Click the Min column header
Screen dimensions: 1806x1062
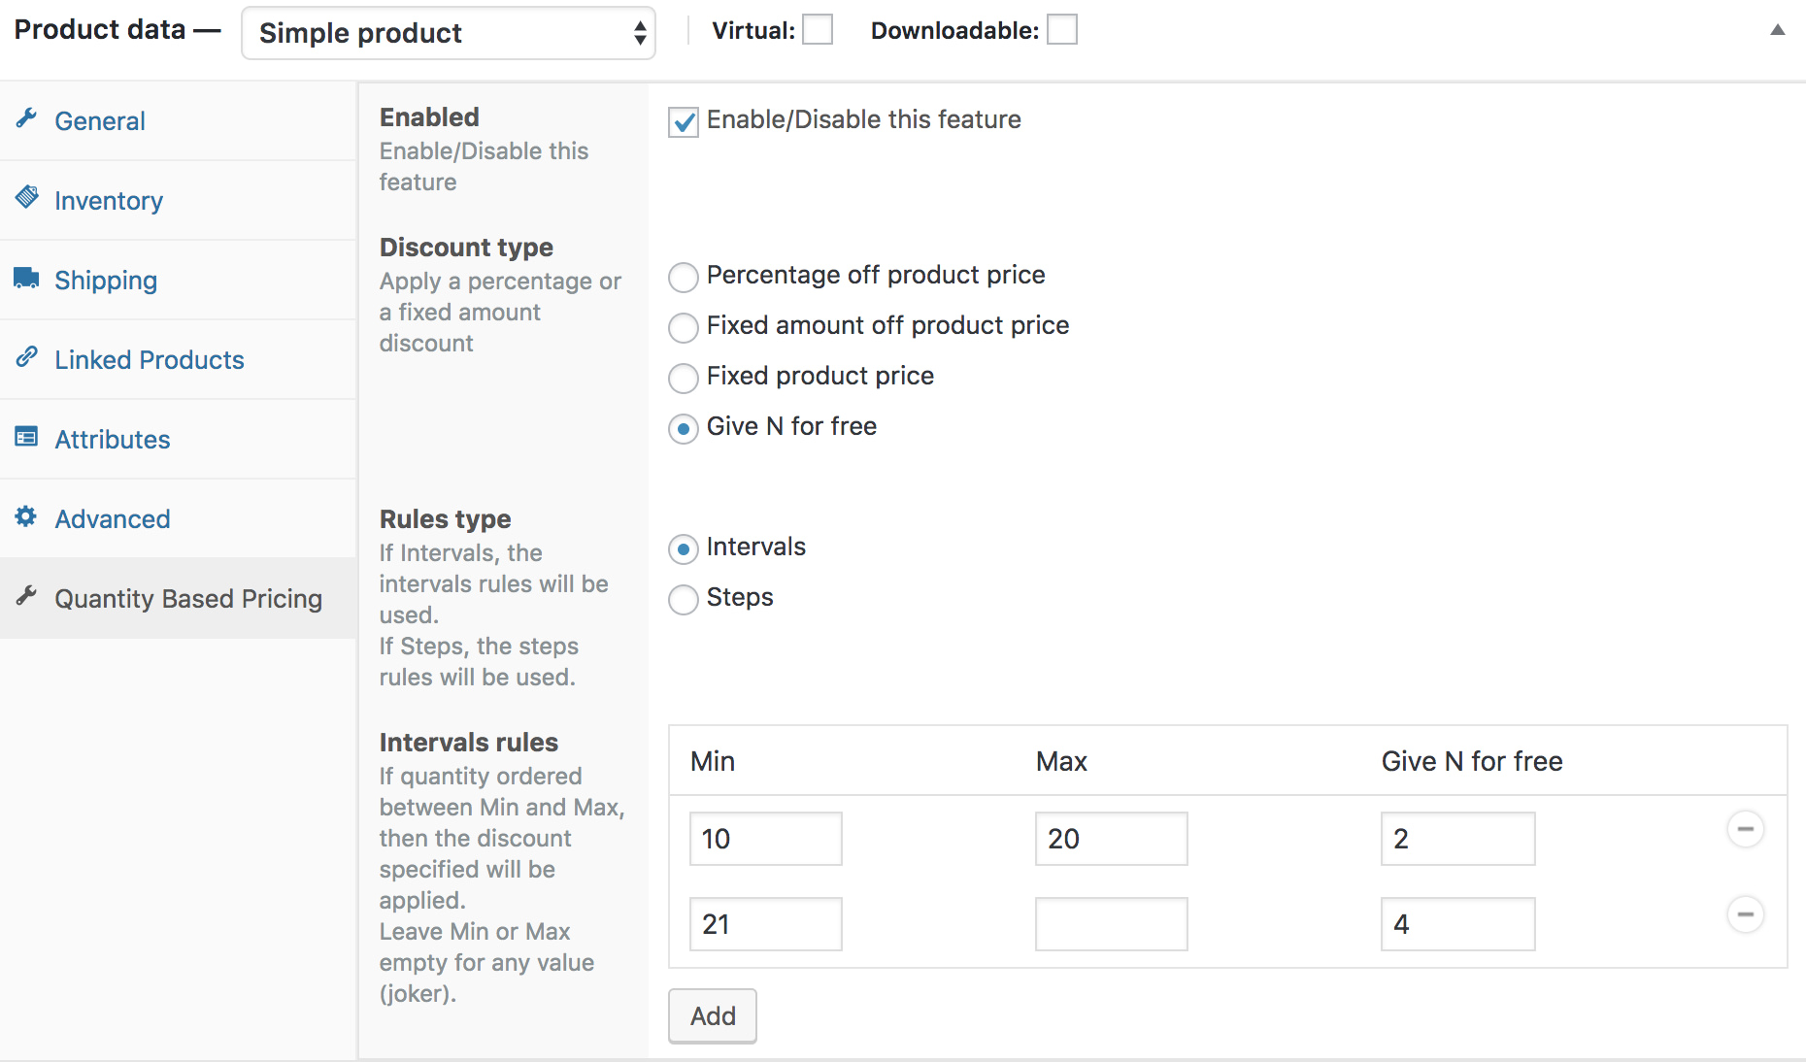[x=713, y=761]
